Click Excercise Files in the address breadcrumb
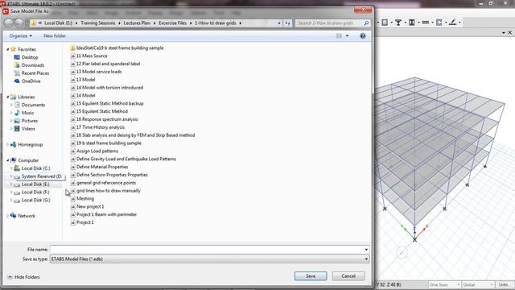The height and width of the screenshot is (290, 515). point(172,23)
